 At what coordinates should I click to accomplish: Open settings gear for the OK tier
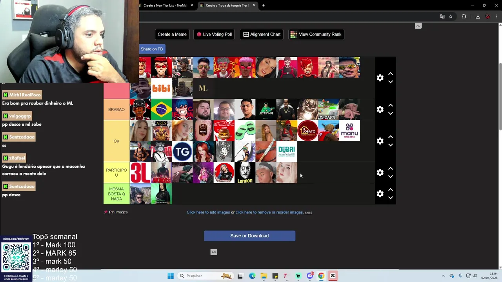click(x=380, y=141)
